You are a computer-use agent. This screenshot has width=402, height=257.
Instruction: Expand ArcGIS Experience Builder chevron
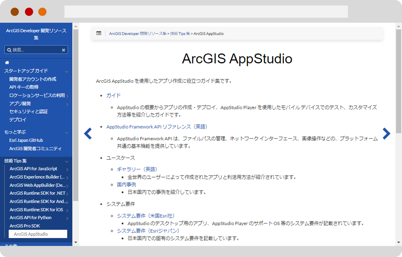pyautogui.click(x=67, y=177)
